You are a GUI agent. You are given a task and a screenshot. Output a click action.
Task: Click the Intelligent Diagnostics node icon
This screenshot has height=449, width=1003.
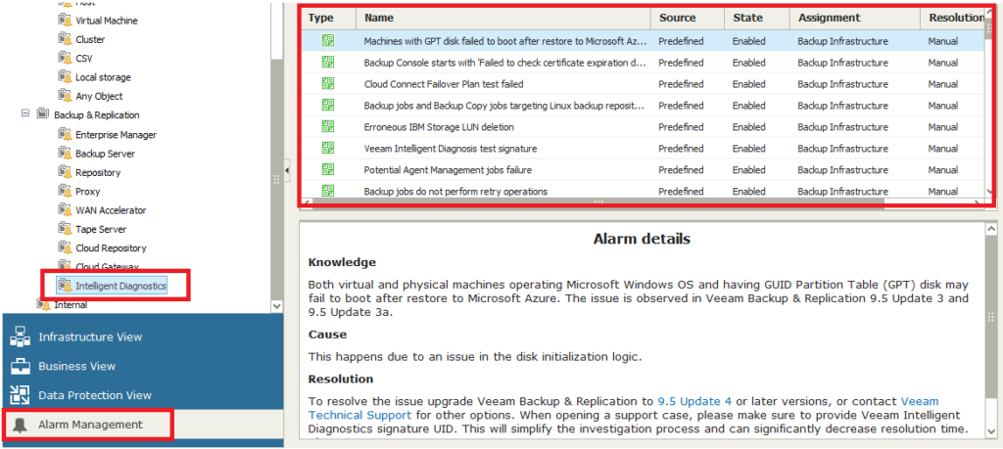pos(65,286)
